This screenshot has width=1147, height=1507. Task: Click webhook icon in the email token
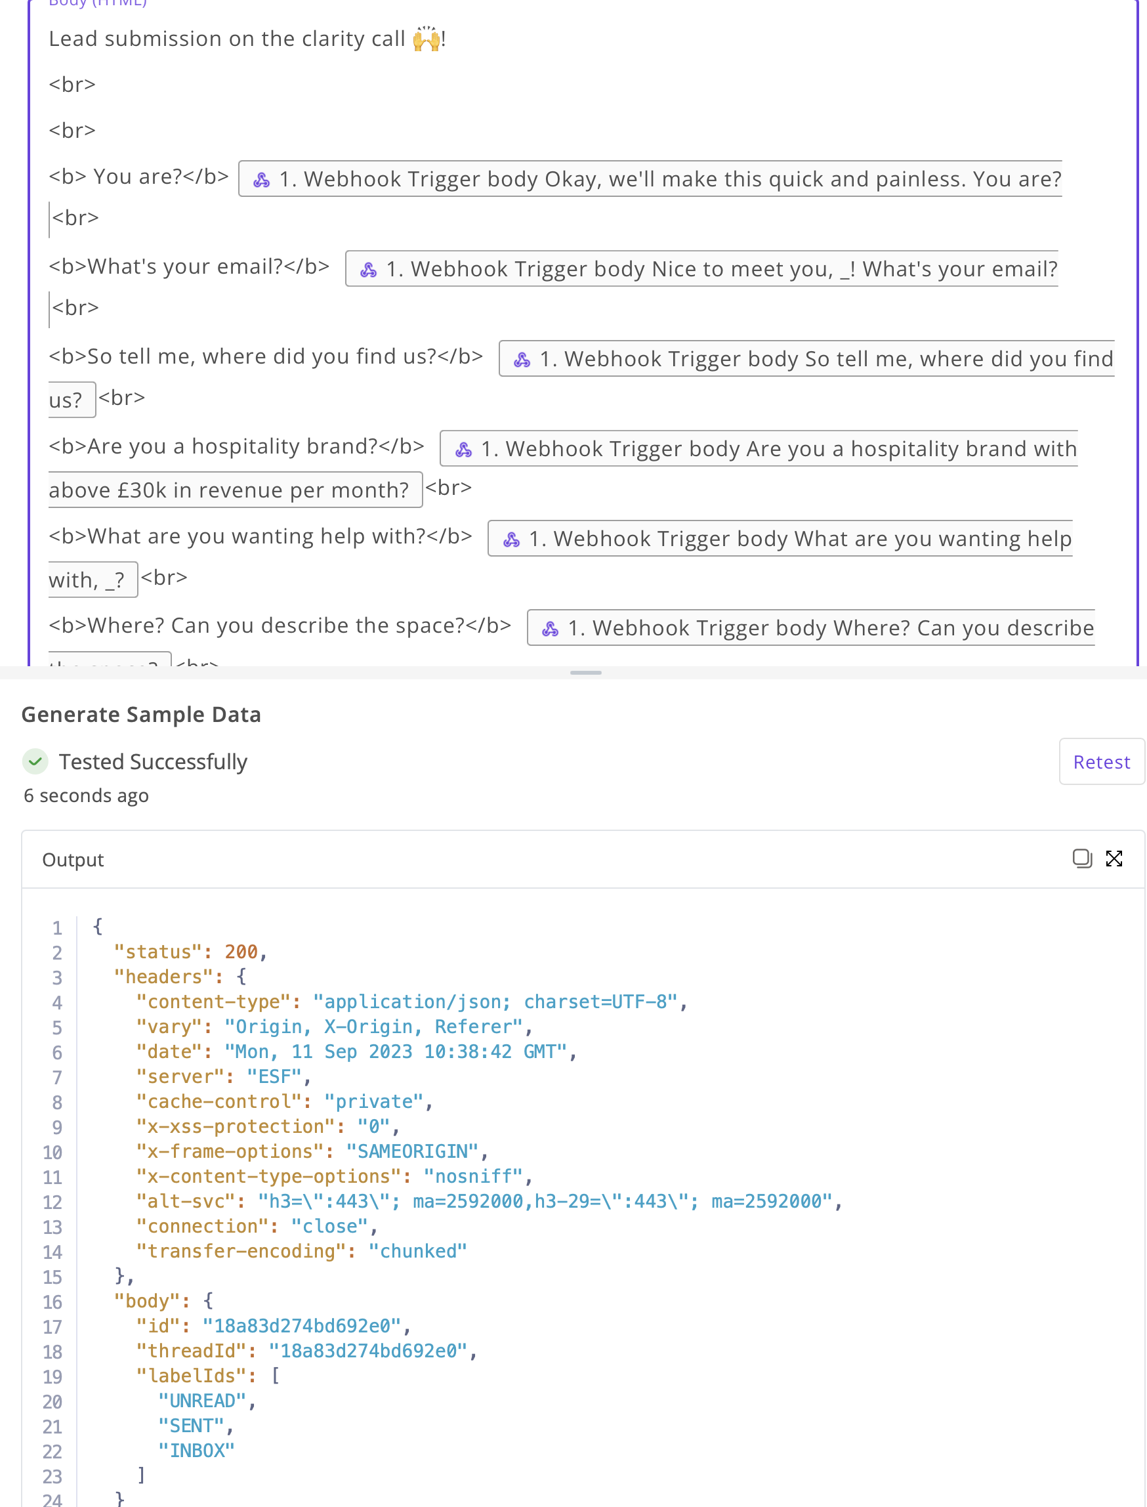point(369,270)
